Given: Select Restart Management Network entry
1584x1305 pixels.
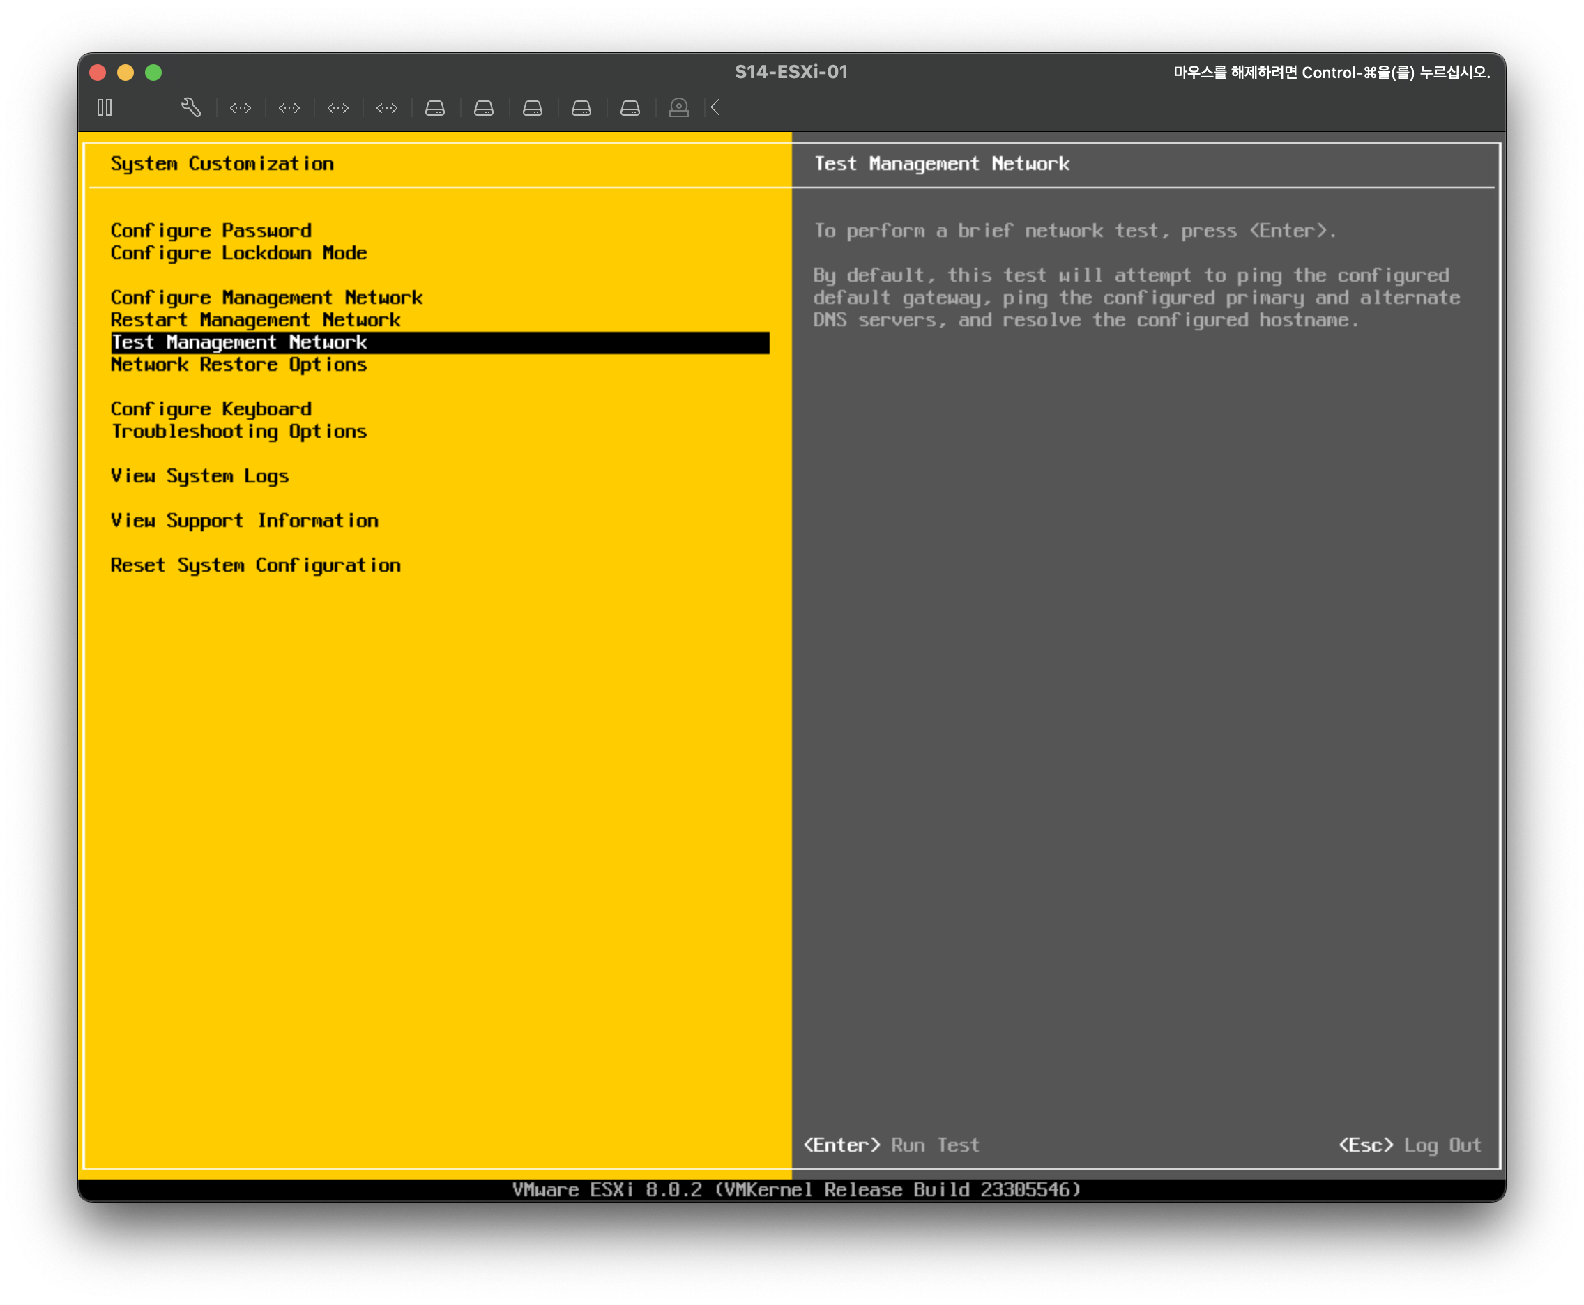Looking at the screenshot, I should [x=255, y=320].
